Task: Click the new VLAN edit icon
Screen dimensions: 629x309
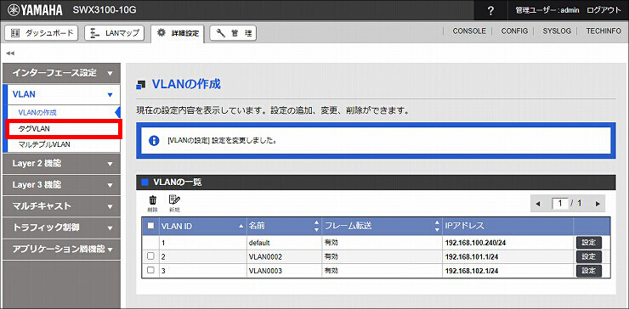Action: pyautogui.click(x=174, y=203)
